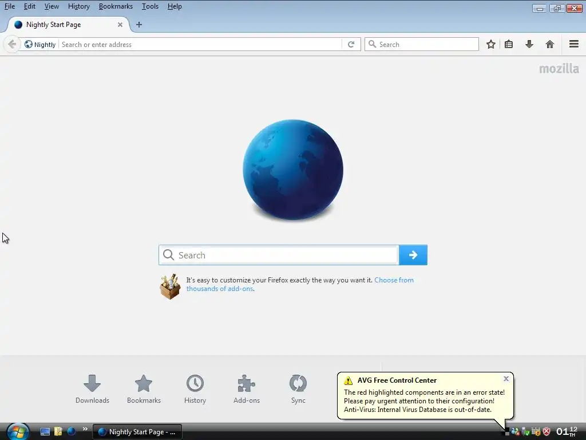586x440 pixels.
Task: Click the mozilla wordmark
Action: tap(559, 69)
